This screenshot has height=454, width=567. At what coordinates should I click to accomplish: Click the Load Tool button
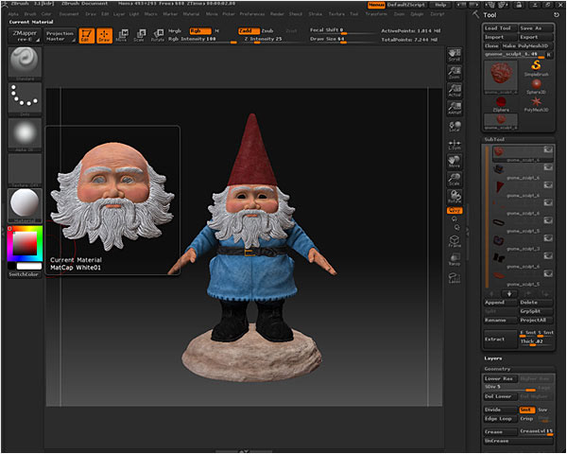pos(501,28)
